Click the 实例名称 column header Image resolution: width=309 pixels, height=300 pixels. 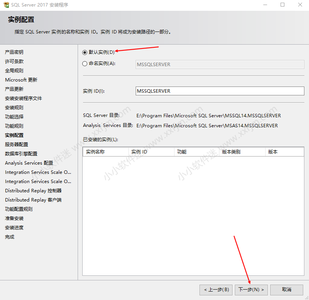coord(106,152)
